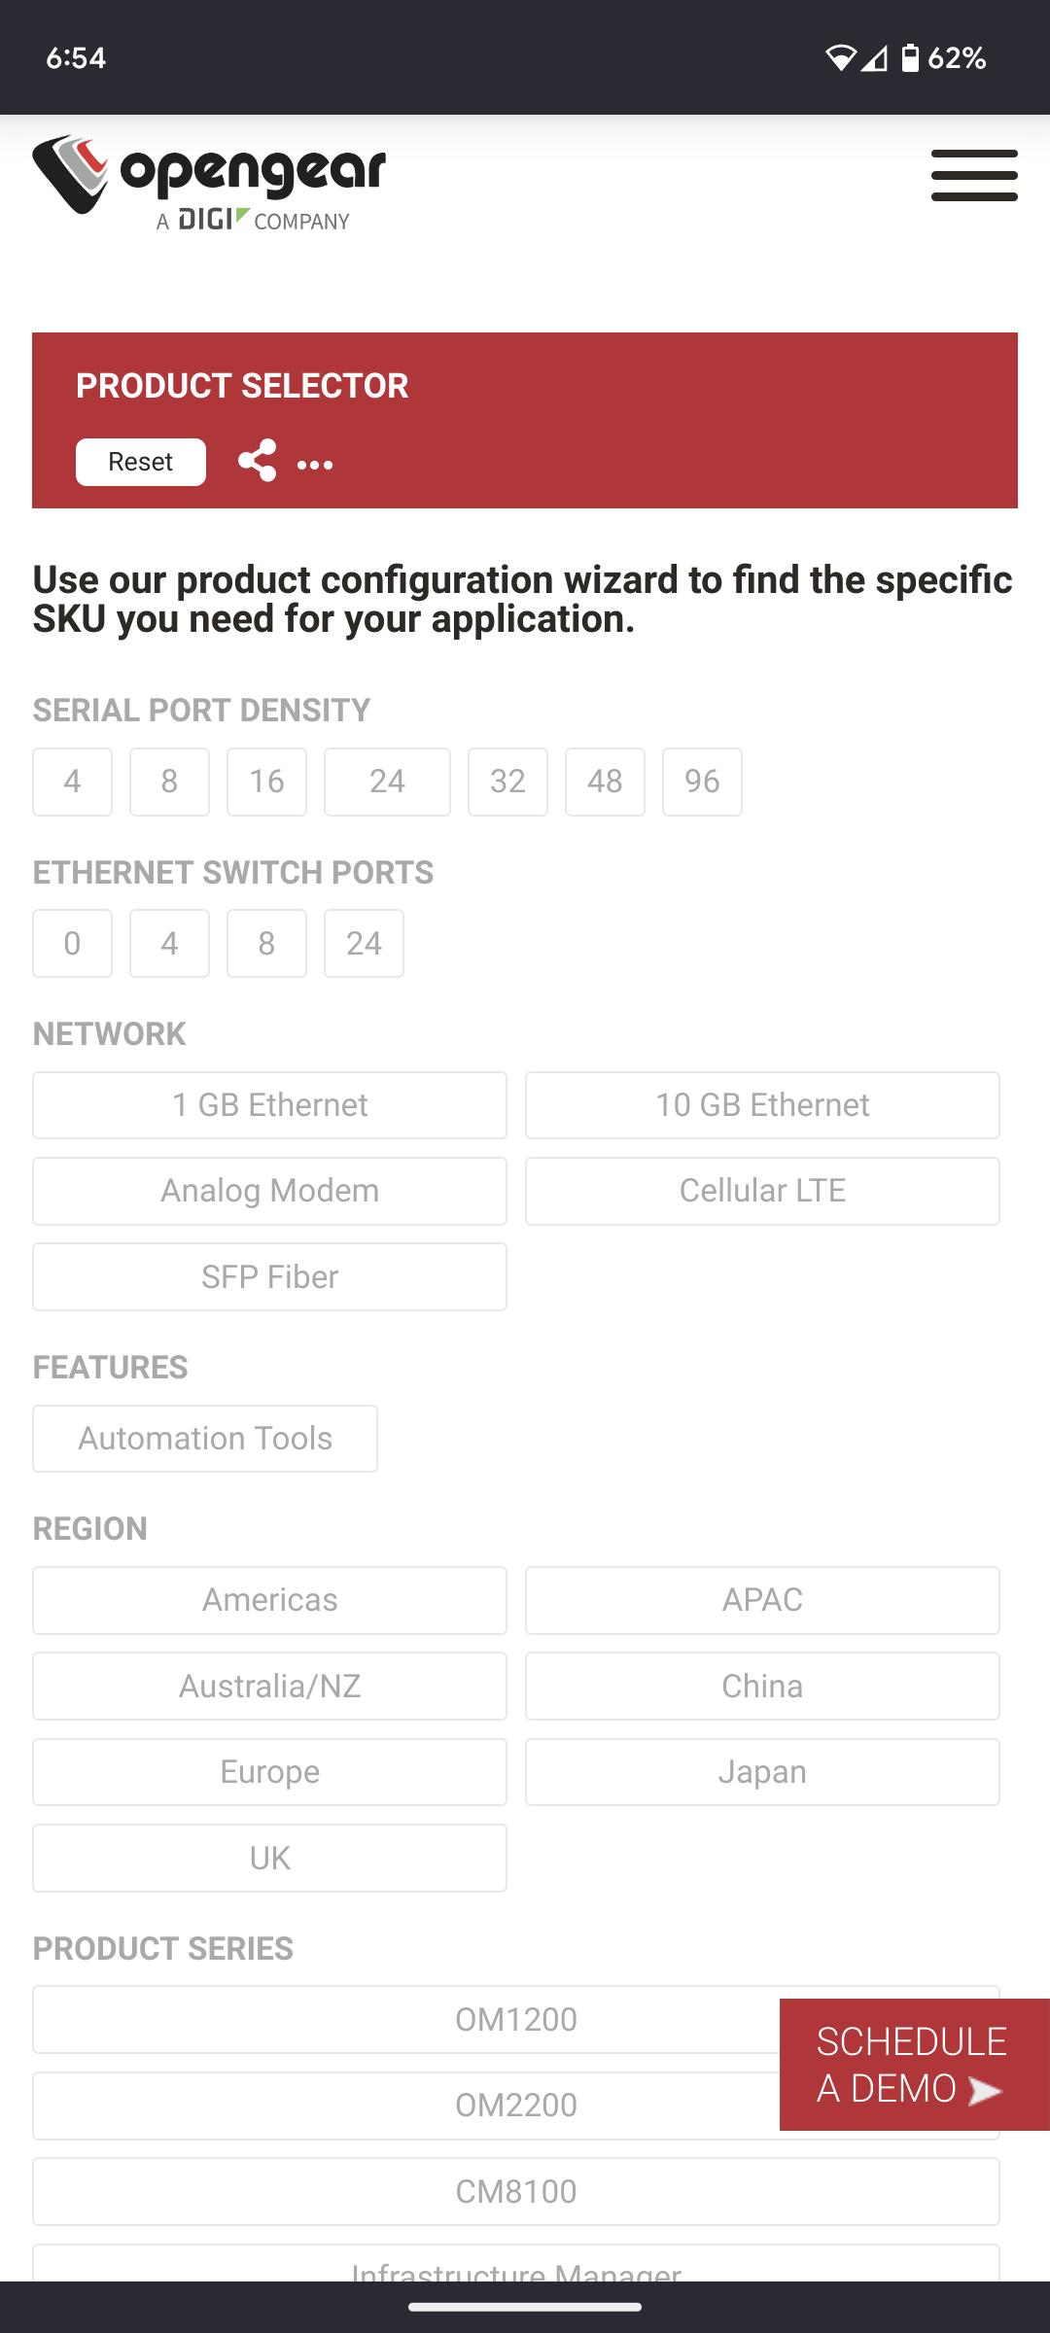The width and height of the screenshot is (1050, 2333).
Task: Click the Schedule A Demo button
Action: pyautogui.click(x=902, y=2063)
